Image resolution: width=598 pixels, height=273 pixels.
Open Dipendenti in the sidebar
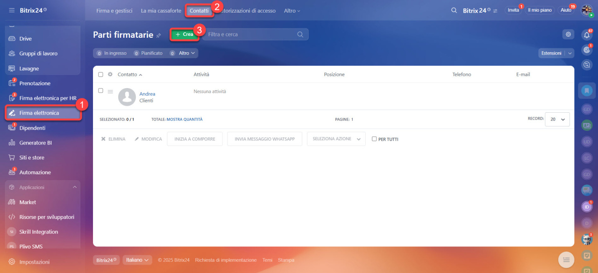click(43, 128)
